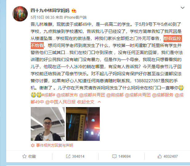The height and width of the screenshot is (166, 190).
Task: Click the @中国人民日报 mention
Action: click(60, 102)
